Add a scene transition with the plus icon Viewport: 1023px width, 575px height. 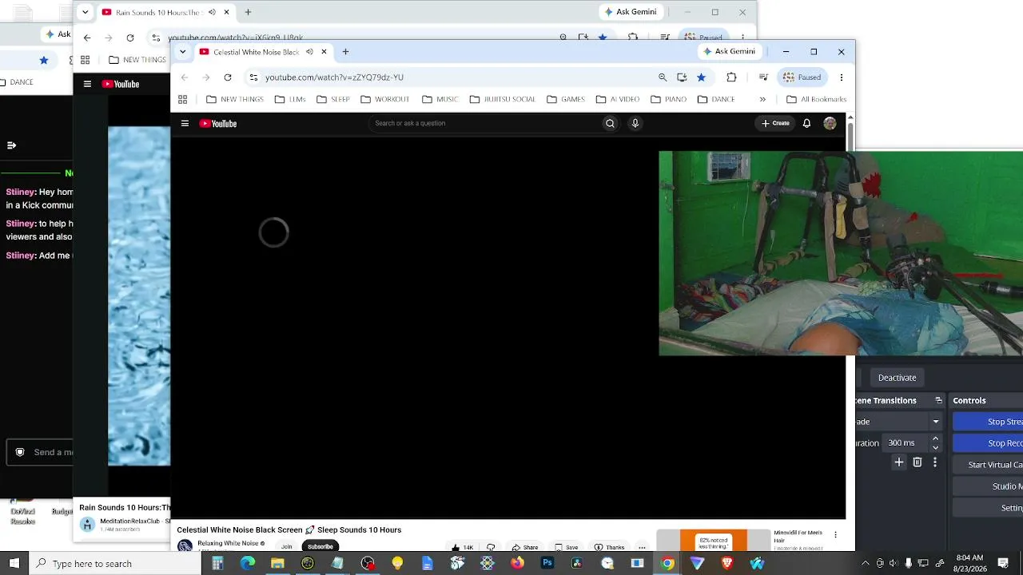coord(899,462)
